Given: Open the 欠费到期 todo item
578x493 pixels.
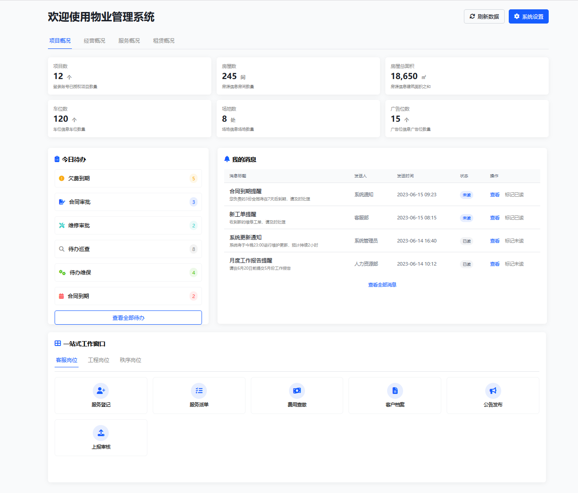Looking at the screenshot, I should click(x=128, y=178).
